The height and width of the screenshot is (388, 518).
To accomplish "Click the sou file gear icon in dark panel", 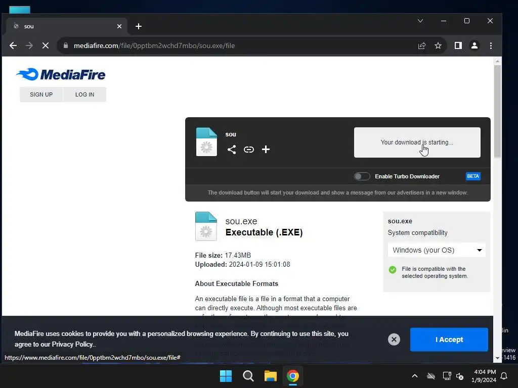I will pos(206,142).
